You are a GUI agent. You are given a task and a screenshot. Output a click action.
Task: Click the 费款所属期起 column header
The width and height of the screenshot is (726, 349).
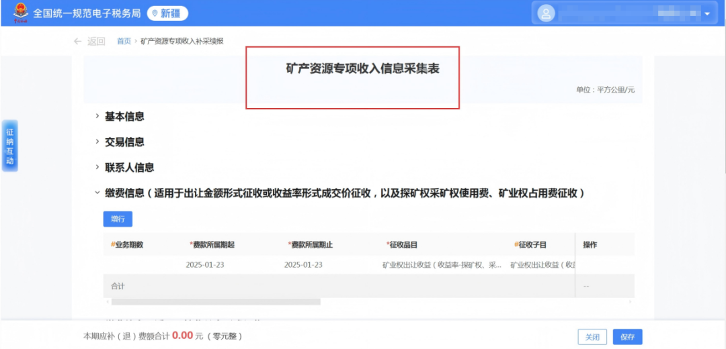(x=212, y=244)
